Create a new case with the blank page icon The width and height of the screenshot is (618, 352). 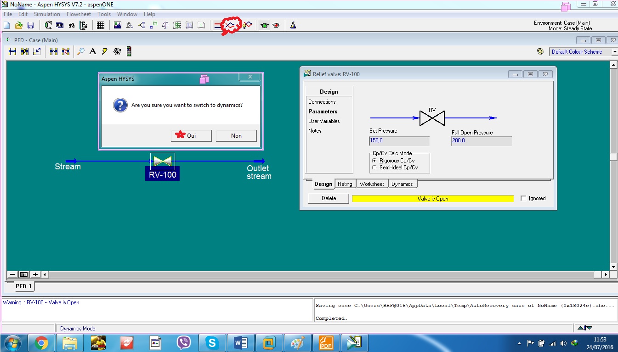coord(7,25)
